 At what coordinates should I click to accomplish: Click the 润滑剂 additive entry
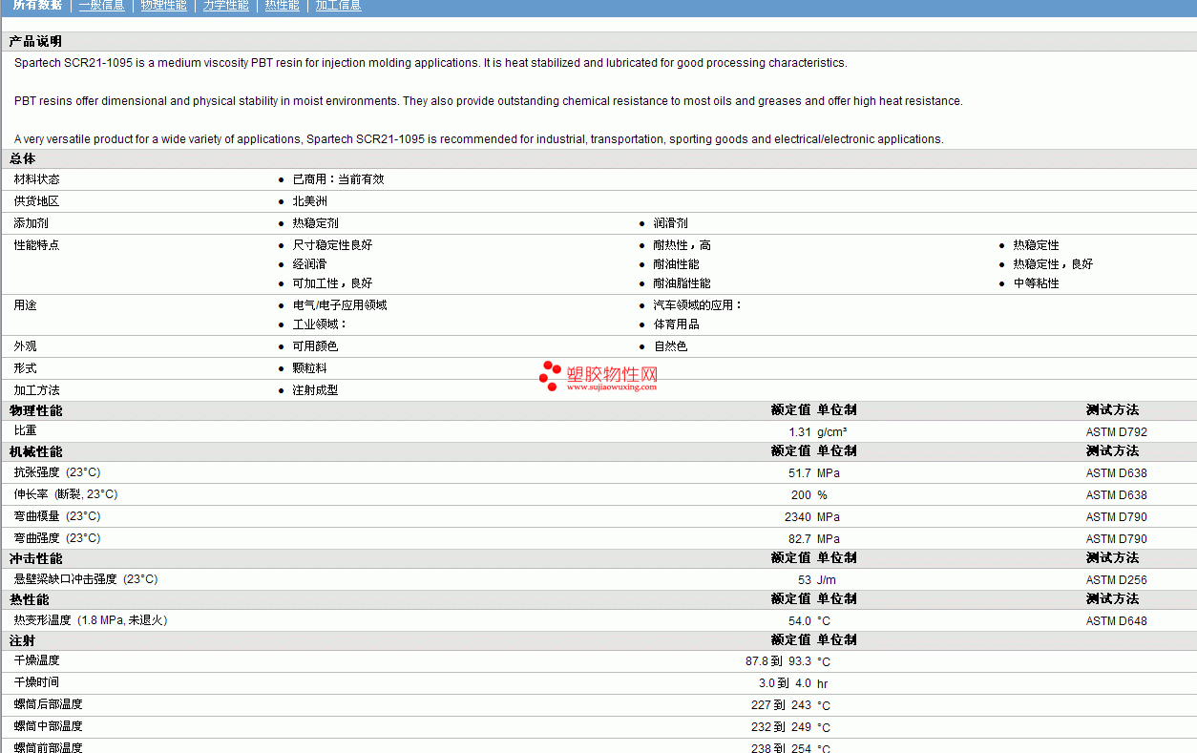pos(670,223)
